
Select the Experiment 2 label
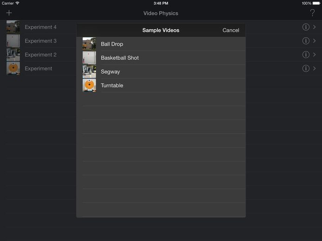[40, 55]
